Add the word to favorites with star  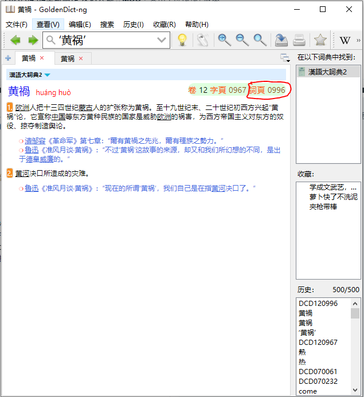(320, 40)
